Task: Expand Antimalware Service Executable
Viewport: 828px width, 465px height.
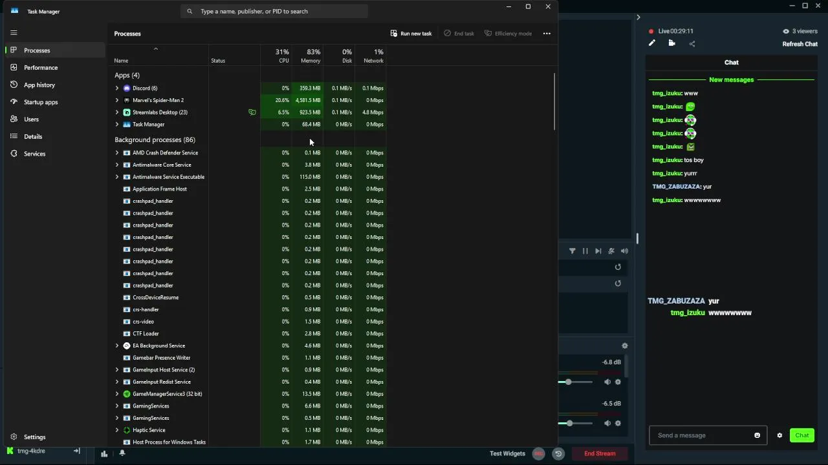Action: (x=117, y=177)
